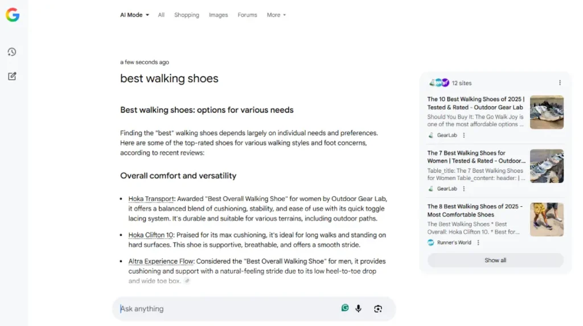This screenshot has width=583, height=326.
Task: Click GearLab favicon under 10 Best result
Action: (431, 135)
